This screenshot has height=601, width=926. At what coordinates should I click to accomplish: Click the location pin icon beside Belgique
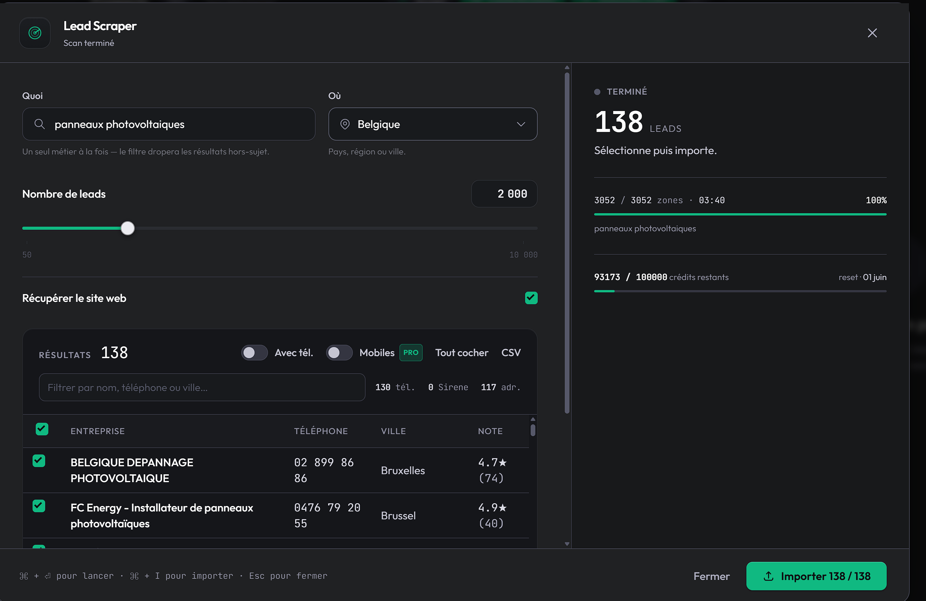click(x=345, y=124)
